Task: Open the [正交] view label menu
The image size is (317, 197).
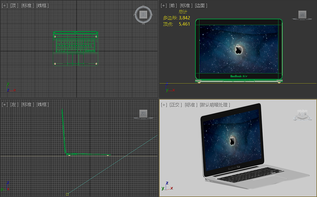Action: 176,105
